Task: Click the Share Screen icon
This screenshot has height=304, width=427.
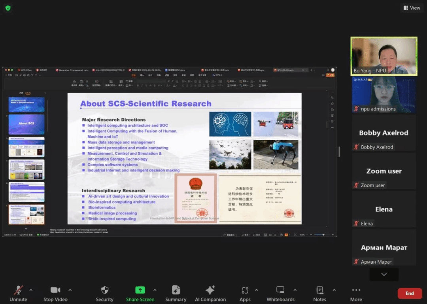Action: tap(140, 290)
